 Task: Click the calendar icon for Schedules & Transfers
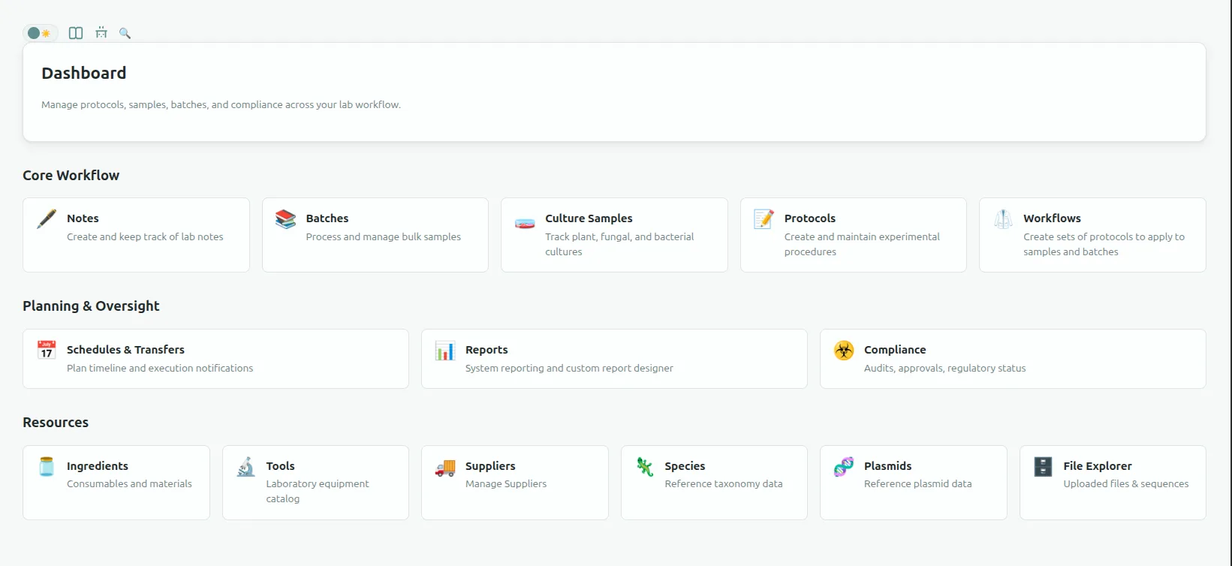(47, 351)
